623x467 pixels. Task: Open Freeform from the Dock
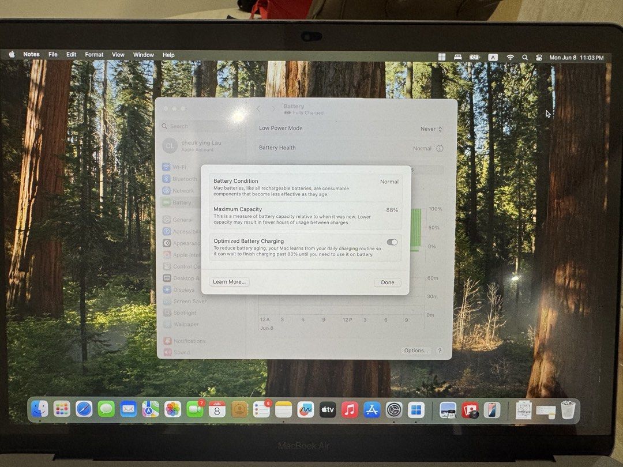pyautogui.click(x=305, y=409)
